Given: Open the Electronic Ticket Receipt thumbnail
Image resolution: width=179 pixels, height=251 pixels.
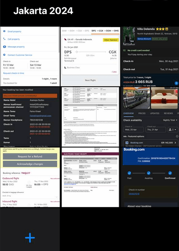Looking at the screenshot, I should pyautogui.click(x=90, y=177).
